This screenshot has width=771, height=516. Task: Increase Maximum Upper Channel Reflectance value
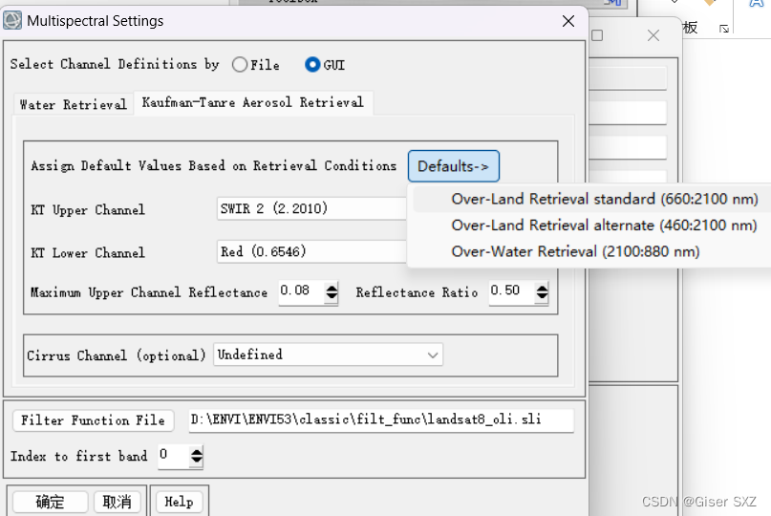click(x=332, y=288)
